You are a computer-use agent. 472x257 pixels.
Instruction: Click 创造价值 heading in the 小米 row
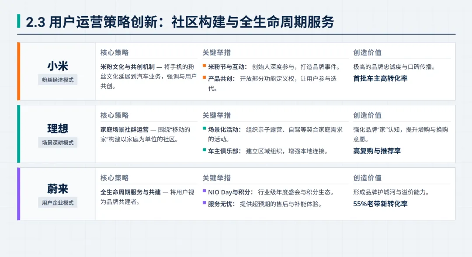click(367, 52)
